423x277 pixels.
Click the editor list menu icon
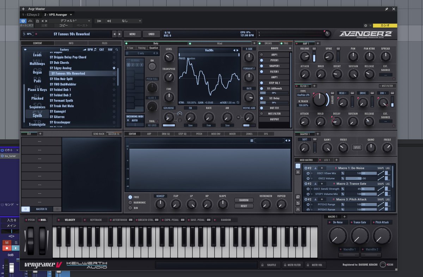pyautogui.click(x=252, y=140)
